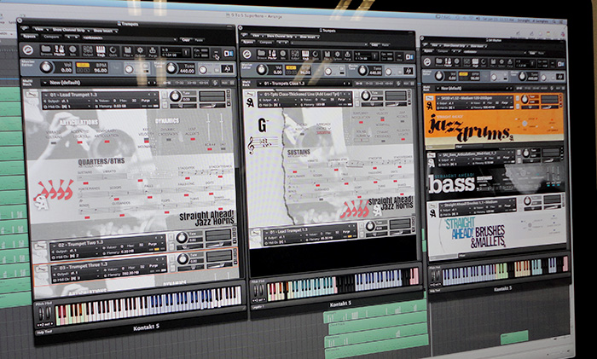Adjust master Vol knob in left Master Editor
The width and height of the screenshot is (597, 359).
[46, 67]
